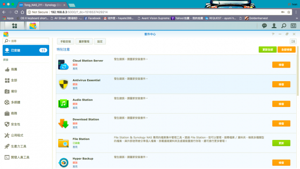300x169 pixels.
Task: Click the Hyper Backup icon
Action: (63, 163)
